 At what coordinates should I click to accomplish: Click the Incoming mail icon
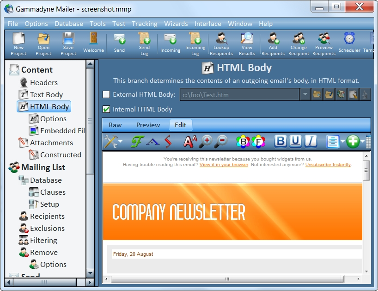pyautogui.click(x=170, y=43)
